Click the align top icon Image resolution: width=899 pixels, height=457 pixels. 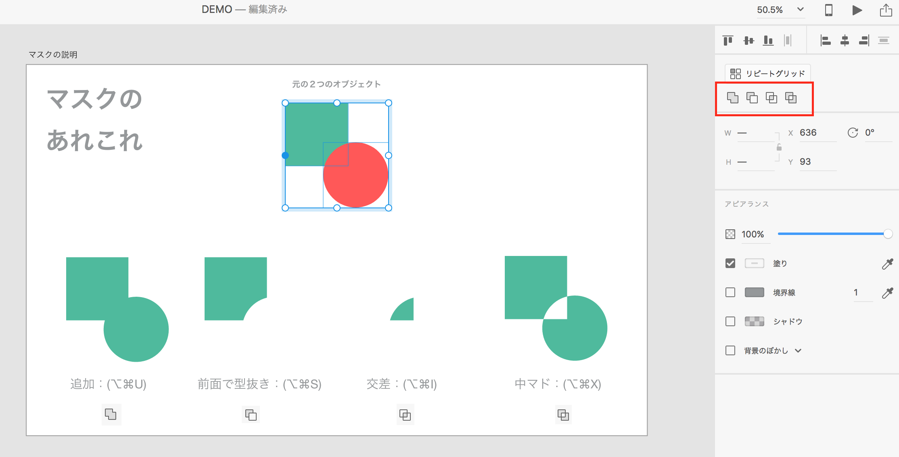(728, 40)
